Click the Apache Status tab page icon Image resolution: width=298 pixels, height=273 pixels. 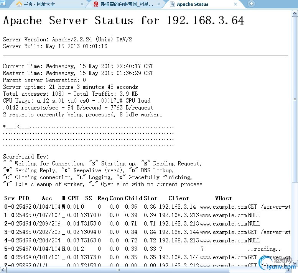[x=172, y=4]
